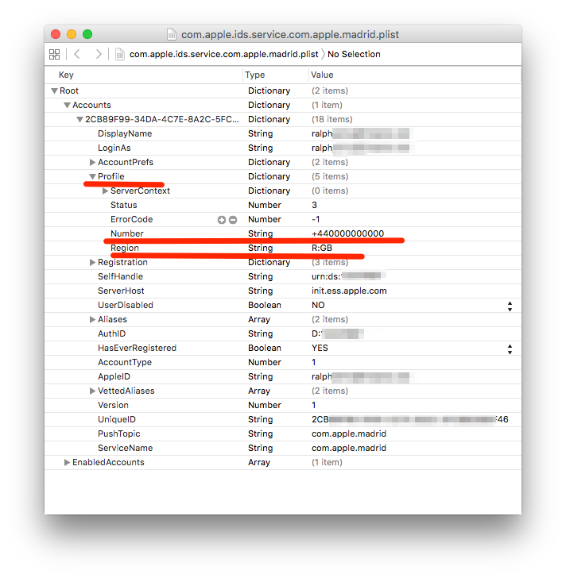The width and height of the screenshot is (566, 578).
Task: Expand the Aliases array
Action: tap(93, 320)
